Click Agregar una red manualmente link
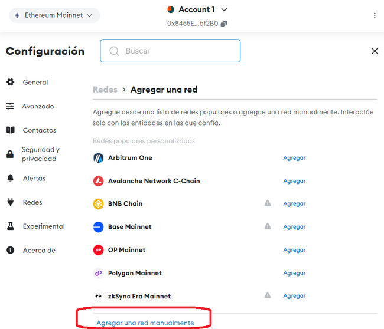 [145, 323]
